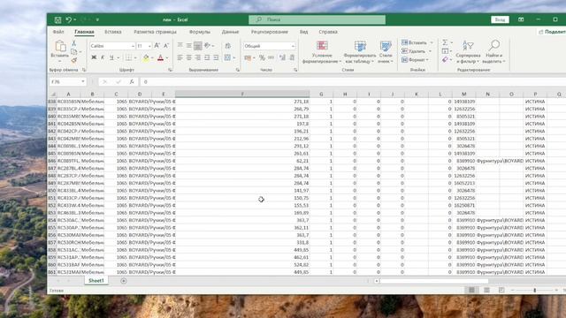
Task: Click the Orientation text angle icon
Action: (207, 46)
